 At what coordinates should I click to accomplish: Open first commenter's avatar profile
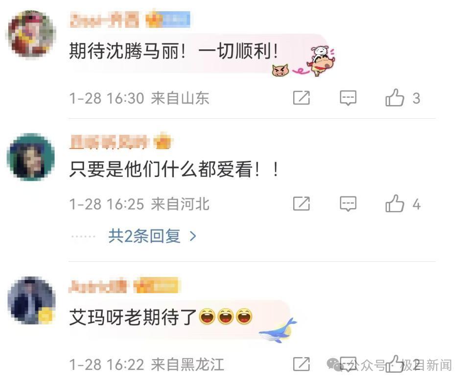point(31,34)
